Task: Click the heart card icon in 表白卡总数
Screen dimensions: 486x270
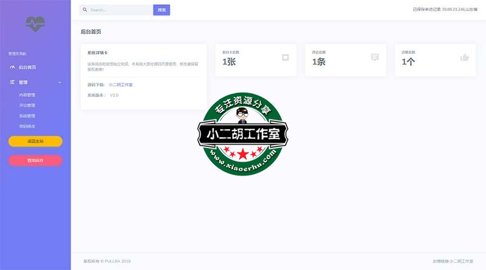Action: click(285, 58)
